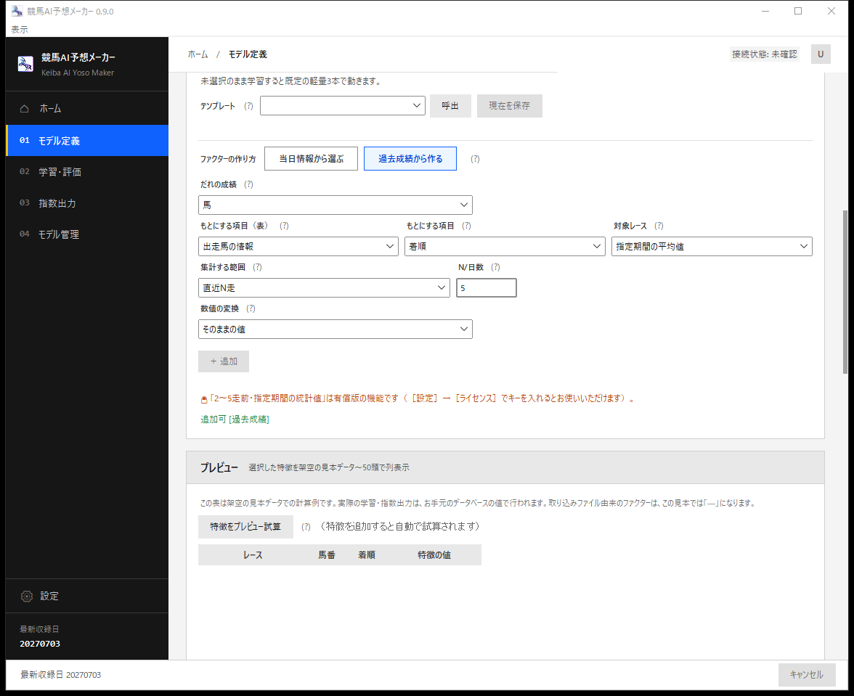Viewport: 854px width, 696px height.
Task: Open the 着順 item dropdown
Action: (504, 247)
